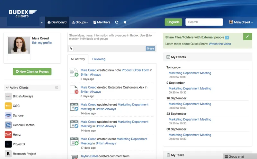Select the All Activity tab
The image size is (257, 159).
pos(78,59)
